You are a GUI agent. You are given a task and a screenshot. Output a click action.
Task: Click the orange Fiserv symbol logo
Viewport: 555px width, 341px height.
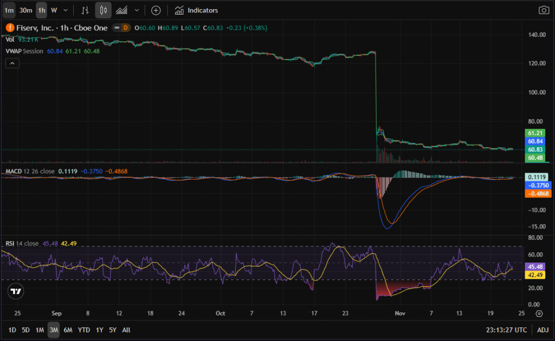[x=10, y=28]
